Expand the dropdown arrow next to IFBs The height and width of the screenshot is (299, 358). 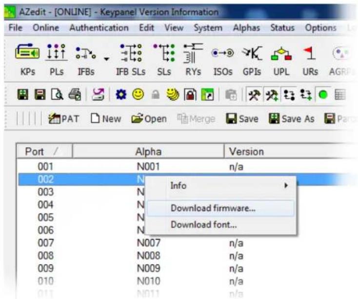(x=106, y=59)
